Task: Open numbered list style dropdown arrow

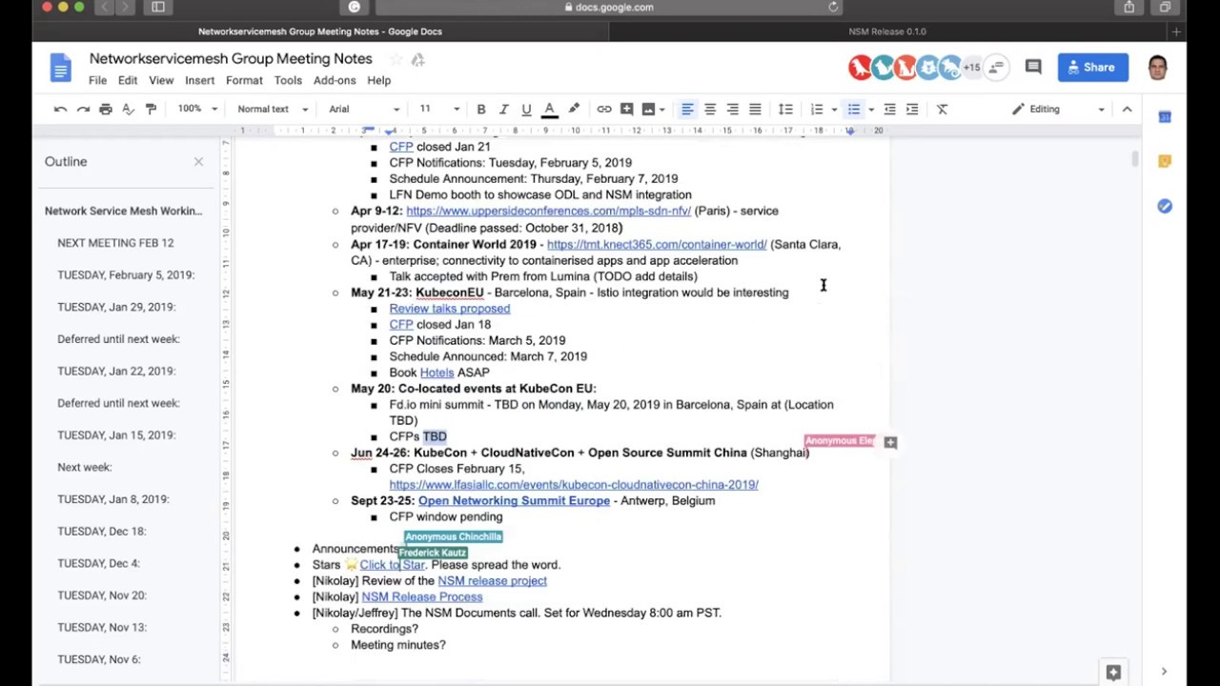Action: coord(834,109)
